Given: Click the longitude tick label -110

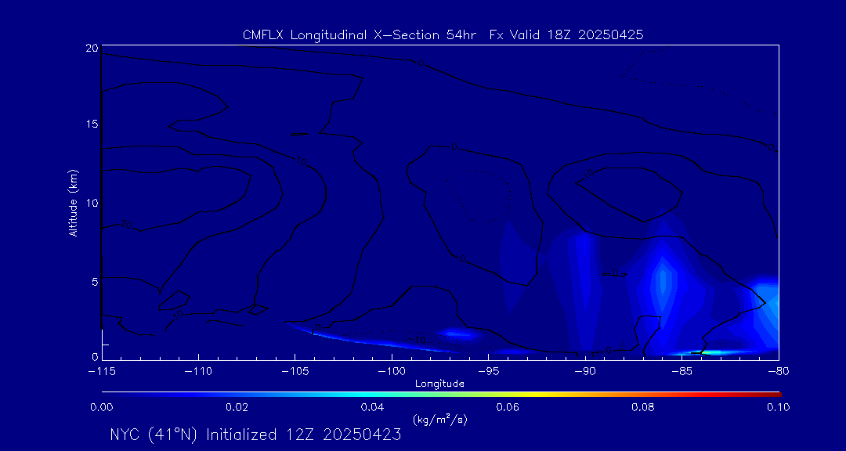Looking at the screenshot, I should click(198, 372).
